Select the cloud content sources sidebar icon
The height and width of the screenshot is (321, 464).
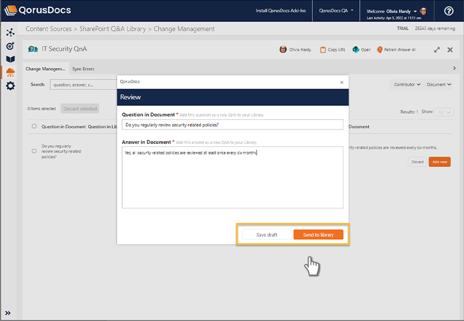[10, 73]
